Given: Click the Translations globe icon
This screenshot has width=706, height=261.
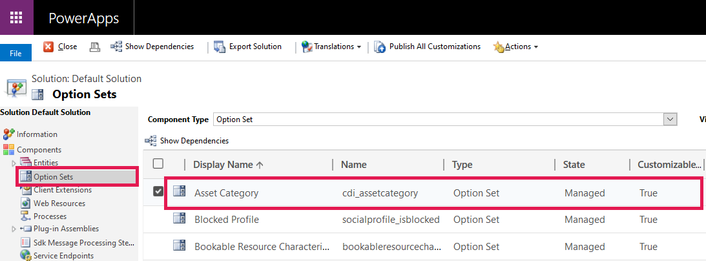Looking at the screenshot, I should click(x=307, y=47).
